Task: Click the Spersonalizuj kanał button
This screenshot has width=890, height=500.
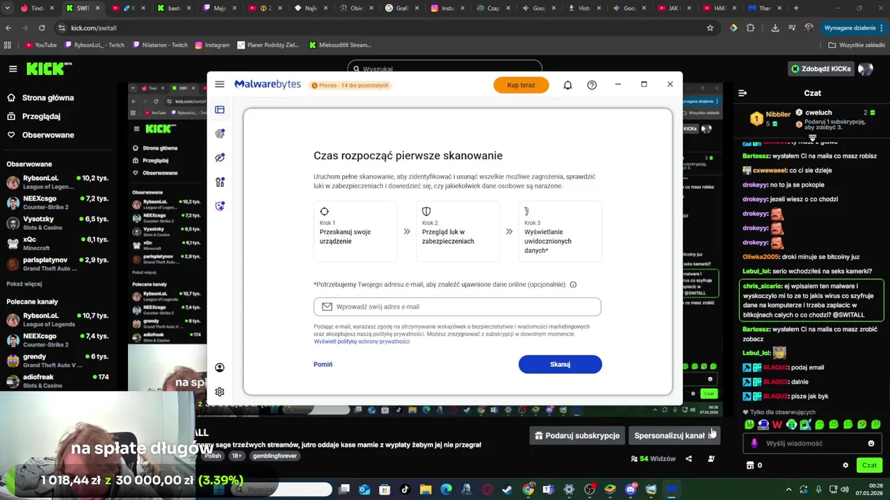Action: (673, 435)
